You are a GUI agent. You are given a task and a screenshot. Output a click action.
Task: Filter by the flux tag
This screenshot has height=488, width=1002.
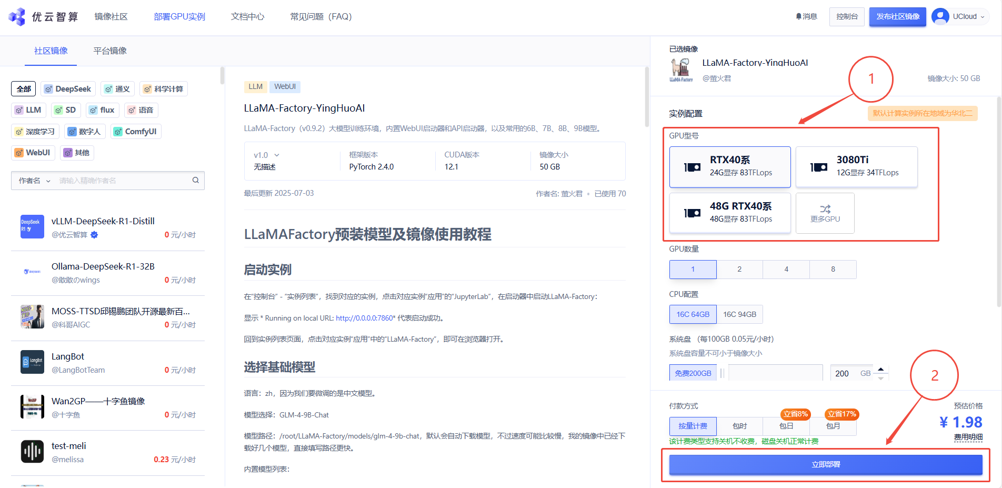pos(102,110)
